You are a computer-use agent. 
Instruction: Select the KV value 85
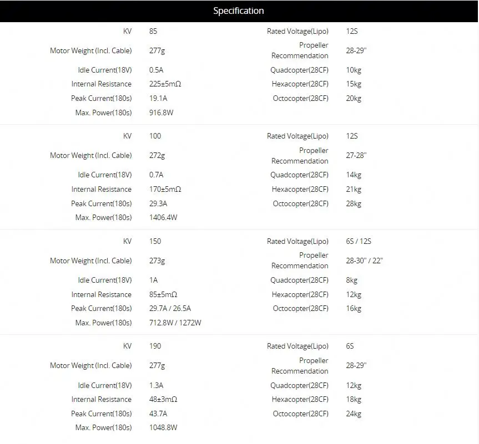(x=153, y=31)
